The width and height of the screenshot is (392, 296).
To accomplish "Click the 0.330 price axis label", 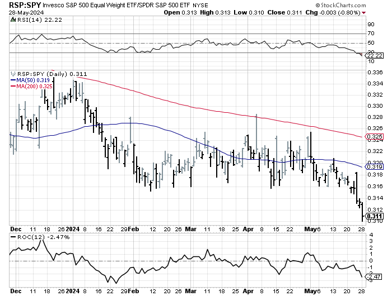I will (375, 106).
